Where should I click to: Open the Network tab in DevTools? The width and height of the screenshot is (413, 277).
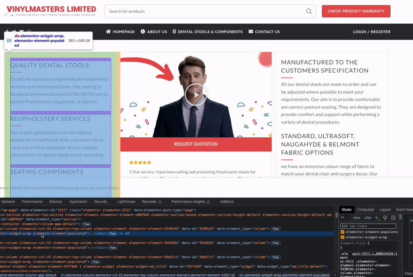point(8,202)
